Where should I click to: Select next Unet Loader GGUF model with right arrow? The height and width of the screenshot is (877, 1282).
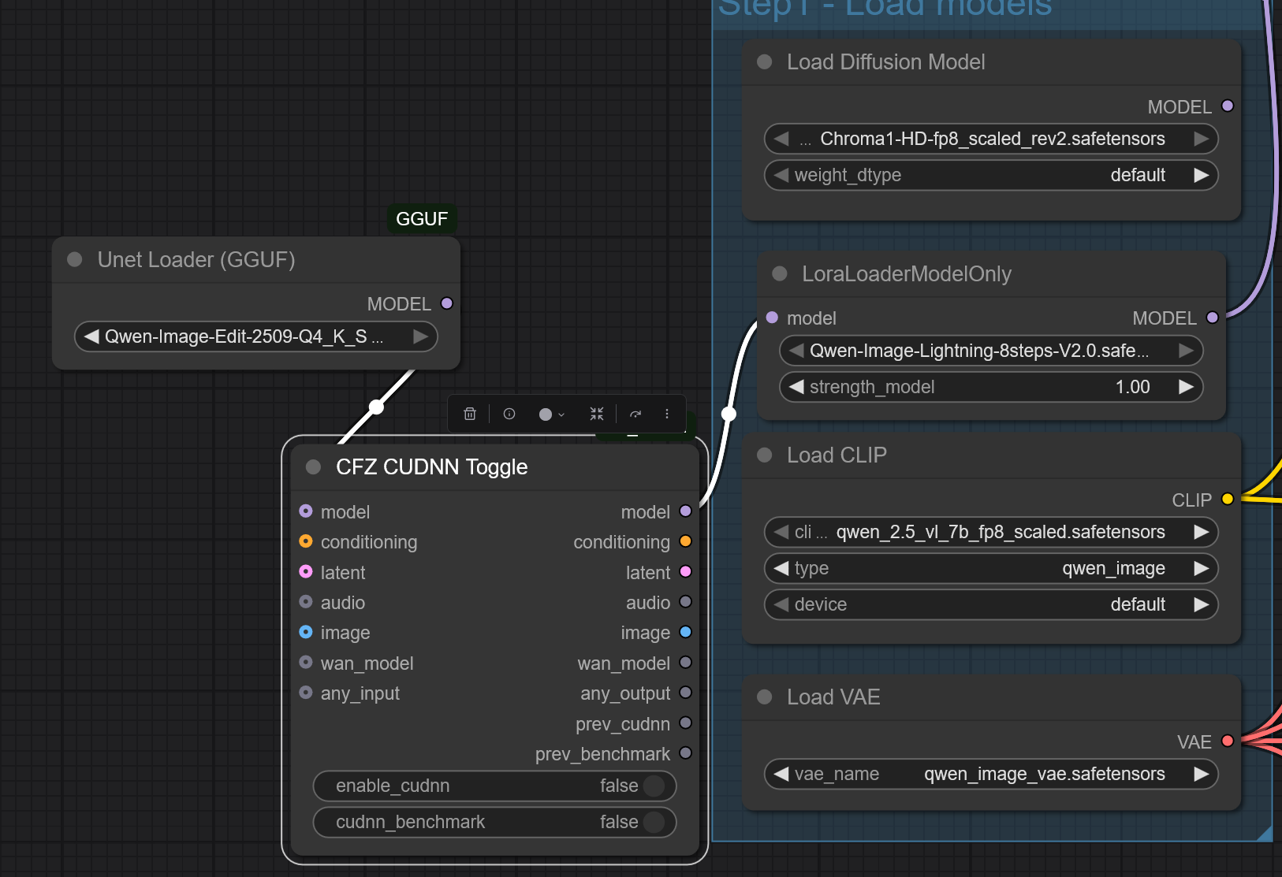[x=420, y=336]
